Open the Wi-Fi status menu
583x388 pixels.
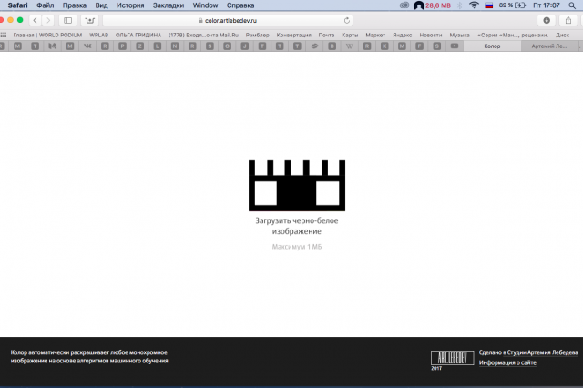tap(474, 5)
